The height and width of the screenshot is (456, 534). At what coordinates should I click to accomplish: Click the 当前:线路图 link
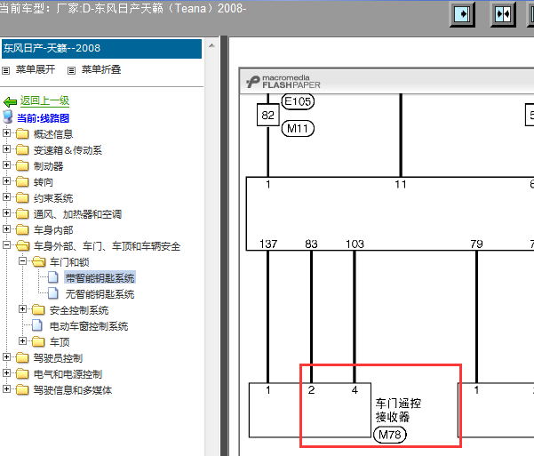click(43, 118)
